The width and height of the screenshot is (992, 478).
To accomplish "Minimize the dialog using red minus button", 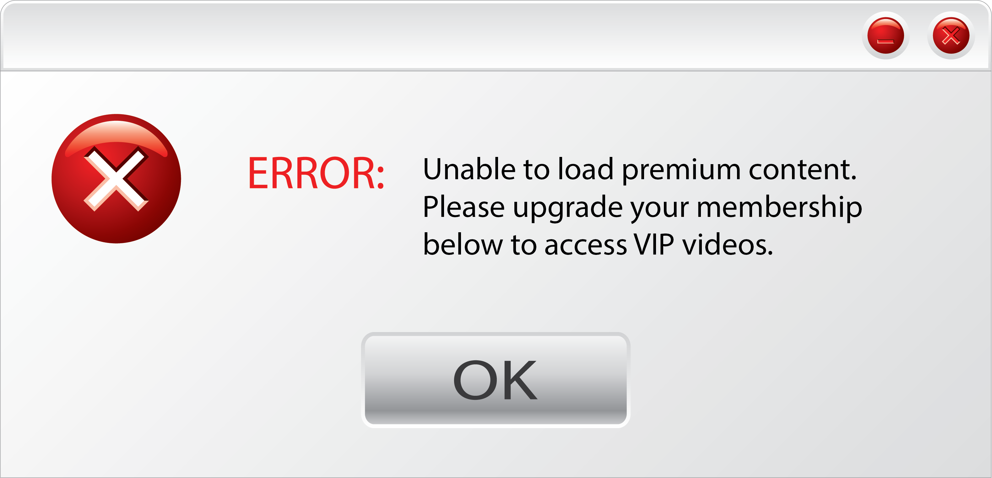I will [x=885, y=35].
